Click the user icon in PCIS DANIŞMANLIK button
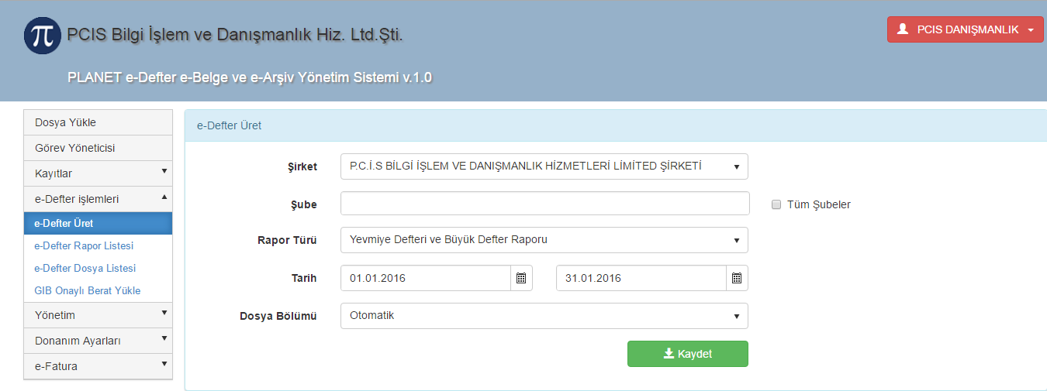The height and width of the screenshot is (391, 1047). tap(902, 29)
